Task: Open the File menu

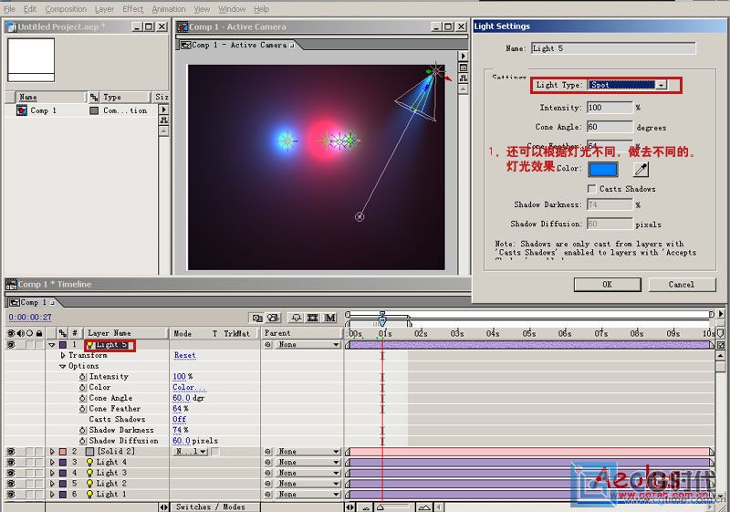Action: pos(9,9)
